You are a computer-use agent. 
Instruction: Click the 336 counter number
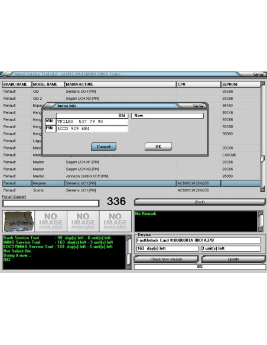click(x=116, y=201)
